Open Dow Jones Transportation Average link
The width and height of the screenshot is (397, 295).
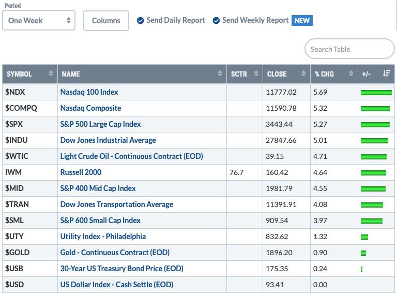click(x=117, y=204)
